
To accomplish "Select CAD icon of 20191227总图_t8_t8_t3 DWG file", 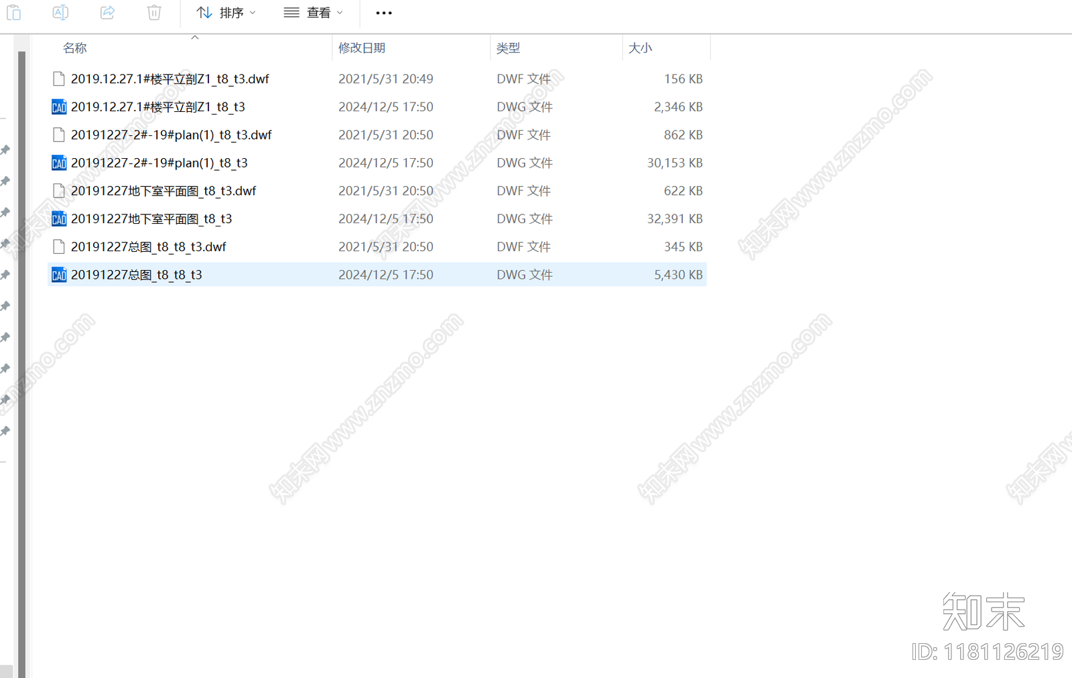I will (59, 275).
